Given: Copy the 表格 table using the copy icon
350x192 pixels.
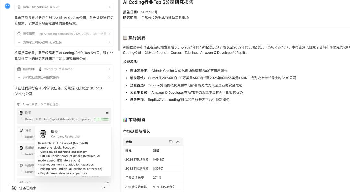Looking at the screenshot, I should 171,142.
